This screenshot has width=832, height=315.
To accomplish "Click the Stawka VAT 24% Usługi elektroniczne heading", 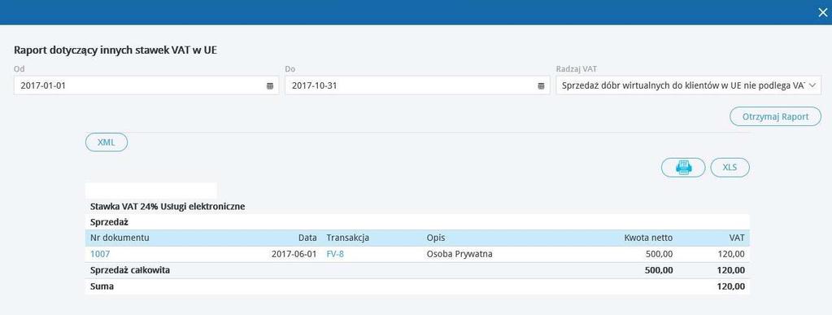I will click(168, 207).
